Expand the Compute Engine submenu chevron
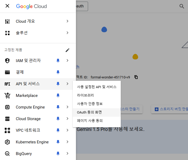Viewport: 188px width, 160px height. point(68,107)
